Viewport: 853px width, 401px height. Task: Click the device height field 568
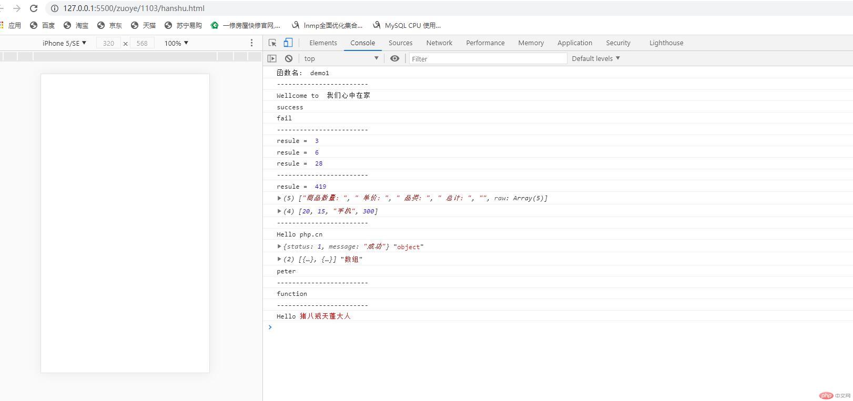point(142,43)
